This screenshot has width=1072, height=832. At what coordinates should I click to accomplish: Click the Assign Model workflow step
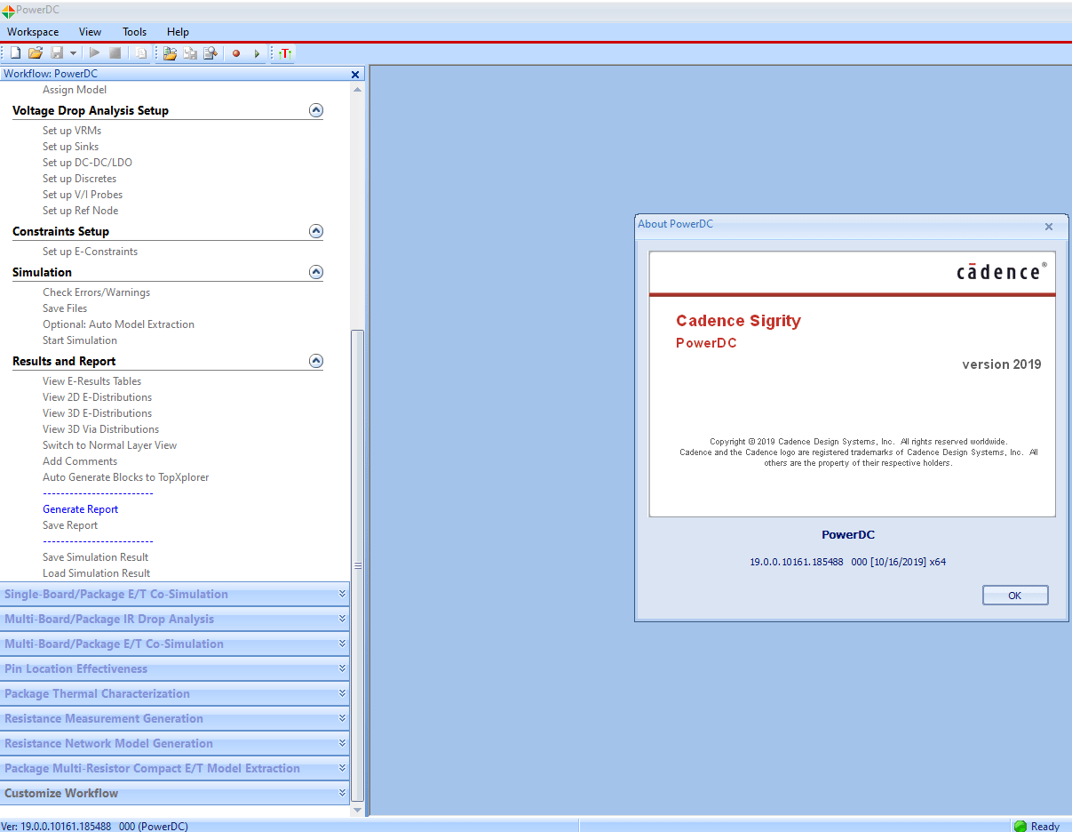(75, 90)
